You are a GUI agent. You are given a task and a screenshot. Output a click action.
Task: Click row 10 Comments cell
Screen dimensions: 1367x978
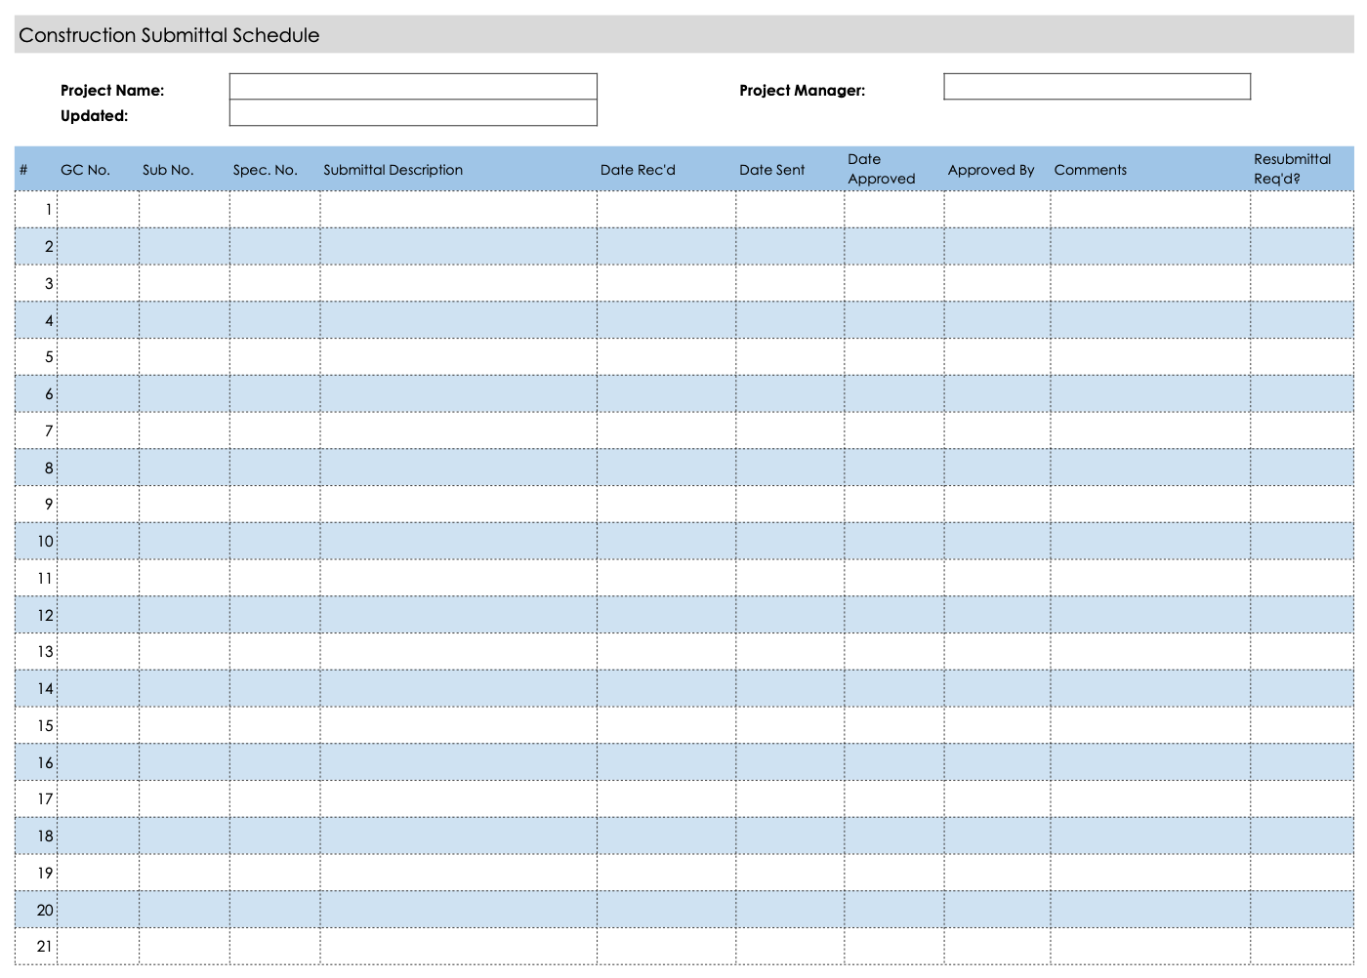1147,541
